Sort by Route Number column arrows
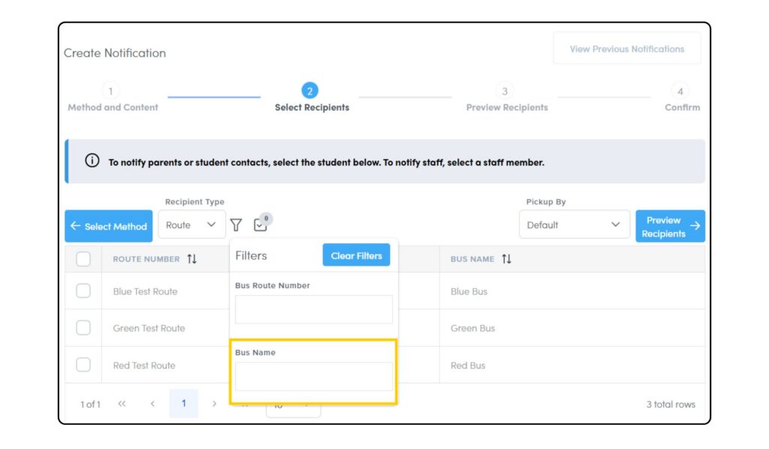This screenshot has height=449, width=769. [192, 259]
